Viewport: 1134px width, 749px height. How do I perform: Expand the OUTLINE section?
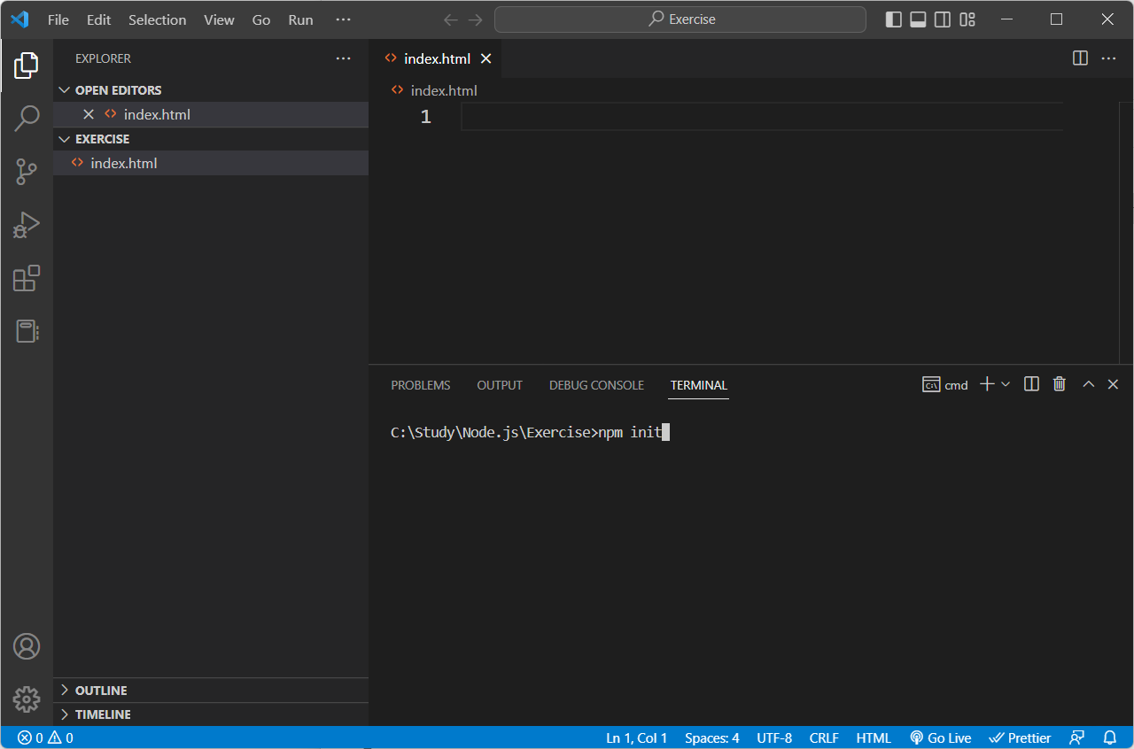[x=211, y=691]
